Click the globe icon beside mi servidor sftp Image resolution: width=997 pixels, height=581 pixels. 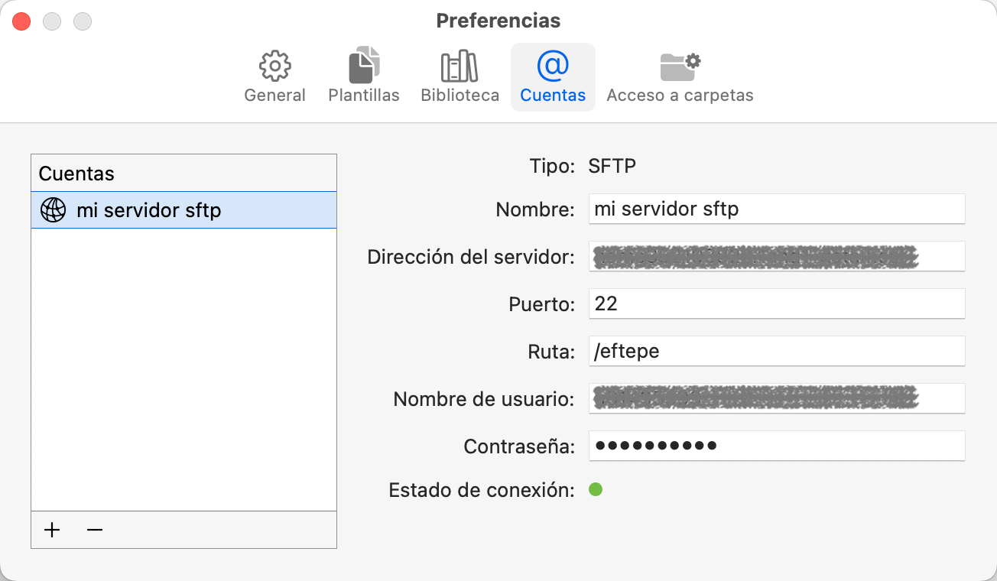click(x=51, y=209)
